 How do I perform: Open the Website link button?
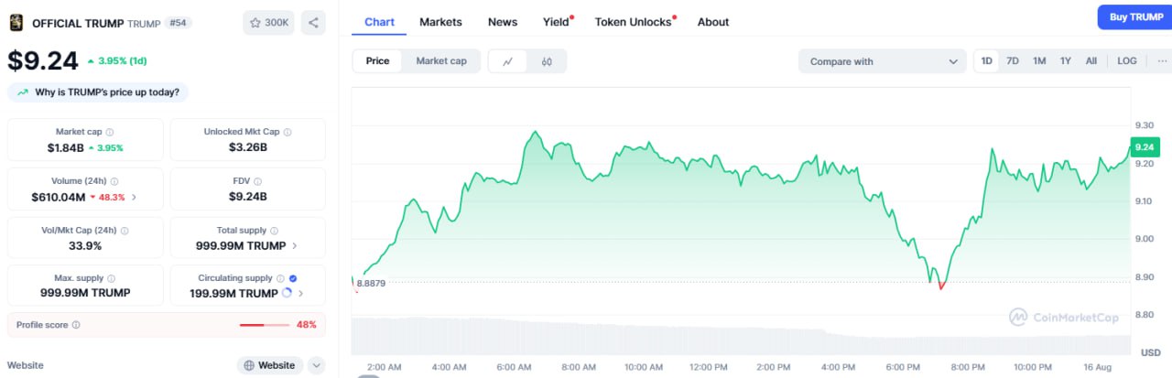click(270, 365)
